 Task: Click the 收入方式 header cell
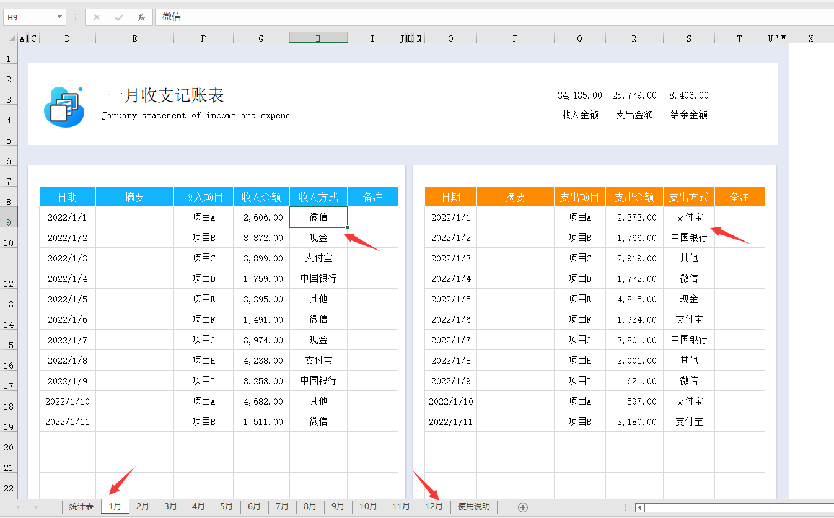click(318, 197)
